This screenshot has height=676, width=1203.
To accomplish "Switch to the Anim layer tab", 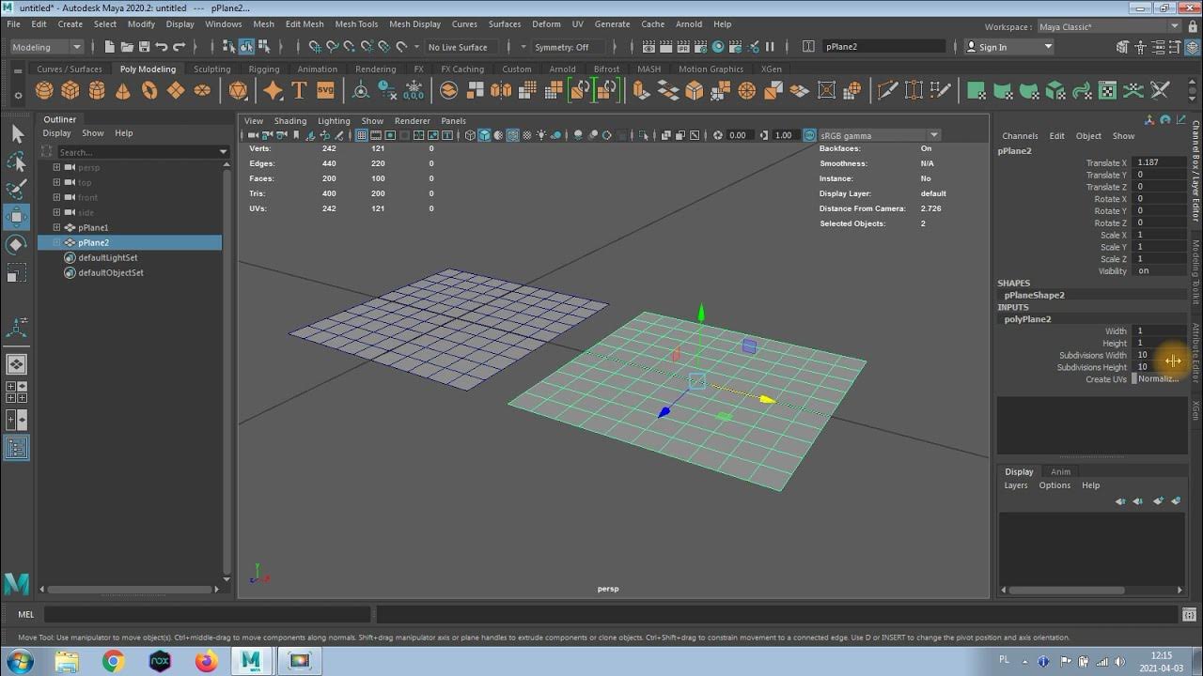I will (x=1060, y=471).
